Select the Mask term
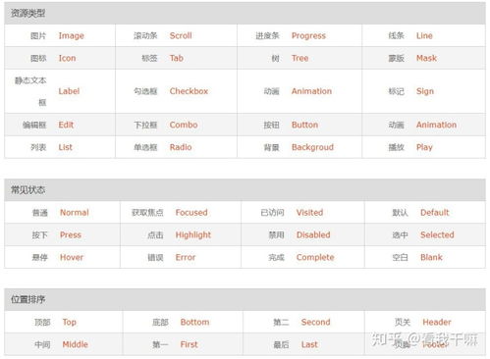The image size is (490, 359). coord(426,58)
